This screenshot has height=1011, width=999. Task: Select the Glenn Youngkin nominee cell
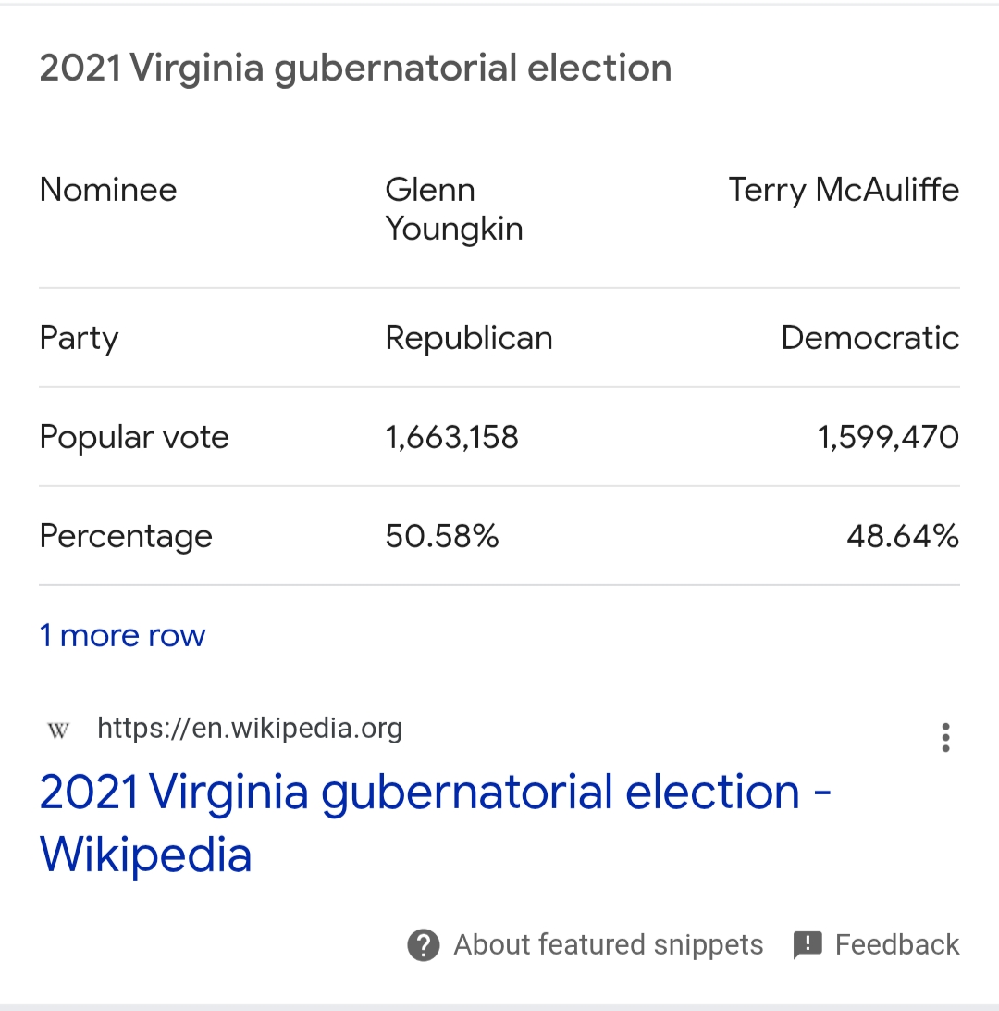pyautogui.click(x=453, y=209)
